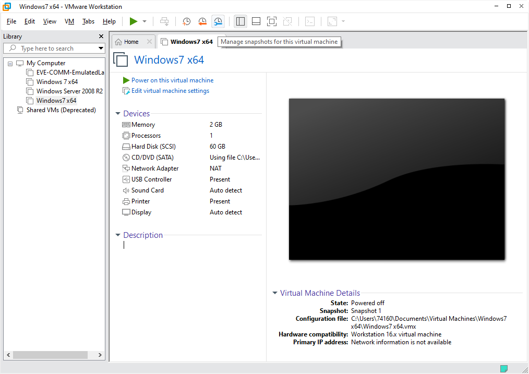This screenshot has width=529, height=374.
Task: Select Windows 7 x64 VM in library
Action: pos(57,82)
